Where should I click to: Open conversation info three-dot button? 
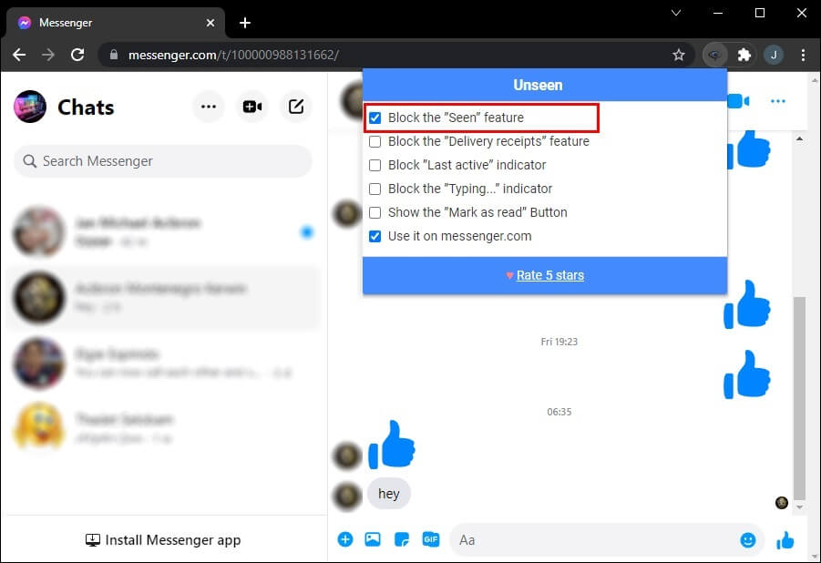(x=778, y=100)
